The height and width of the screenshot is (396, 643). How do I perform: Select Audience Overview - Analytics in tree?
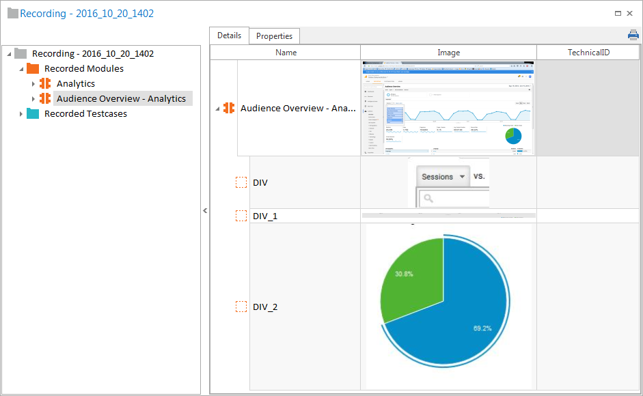(121, 98)
